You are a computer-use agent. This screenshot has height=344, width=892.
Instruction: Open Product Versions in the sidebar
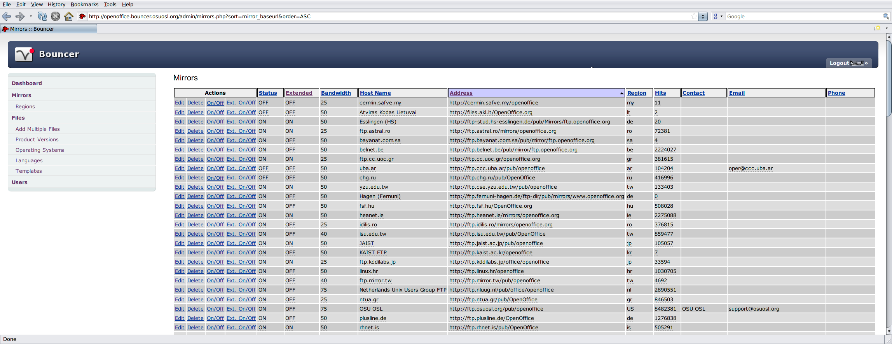(x=37, y=139)
